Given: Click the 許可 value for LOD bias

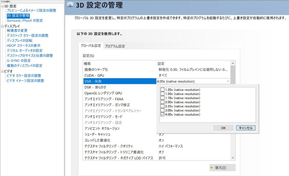Looking at the screenshot, I should click(162, 158).
